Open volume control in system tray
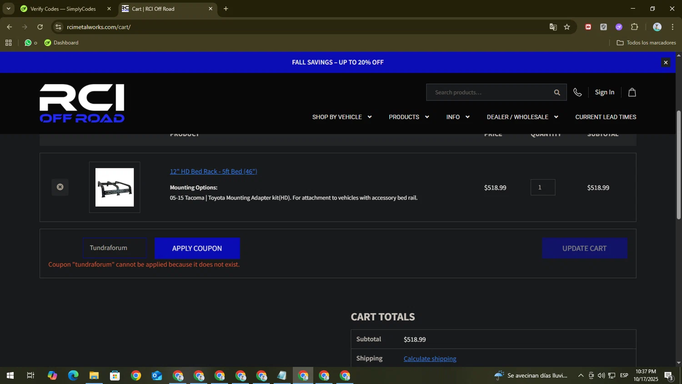Screen dimensions: 682x384 pos(601,375)
